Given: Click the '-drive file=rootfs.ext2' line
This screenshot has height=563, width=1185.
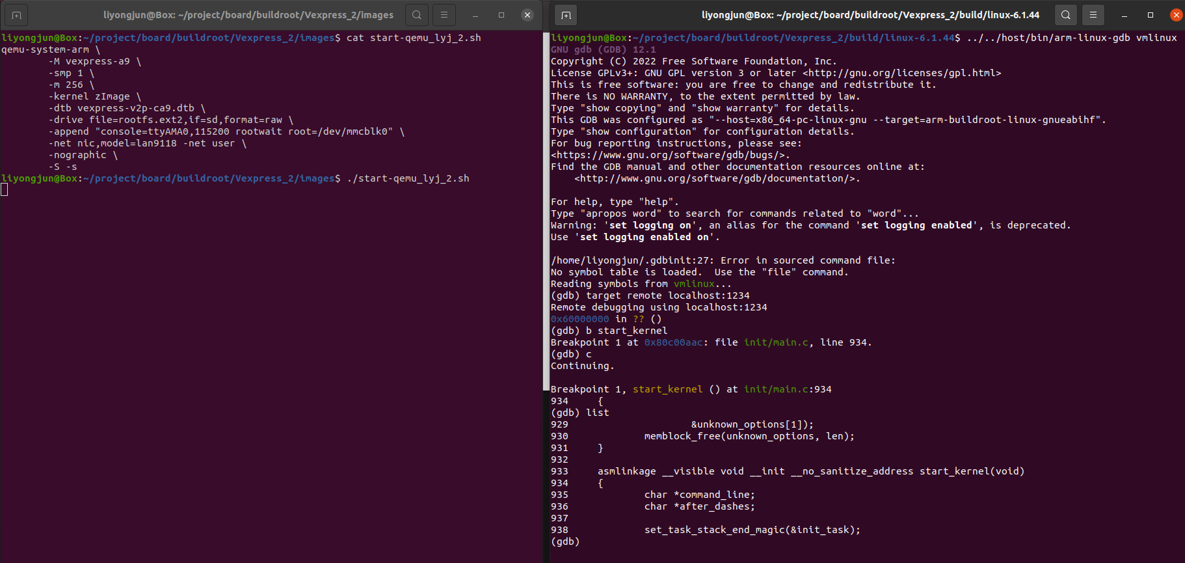Looking at the screenshot, I should tap(171, 120).
